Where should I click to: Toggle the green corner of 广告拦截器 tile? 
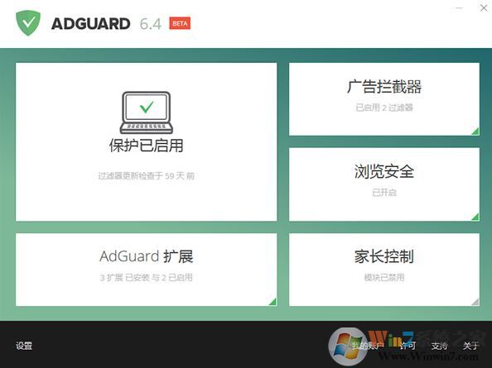[x=475, y=131]
